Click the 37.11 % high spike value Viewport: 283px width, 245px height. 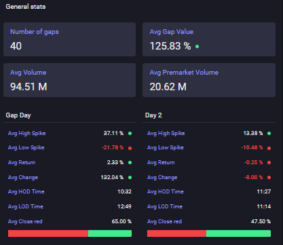coord(113,133)
